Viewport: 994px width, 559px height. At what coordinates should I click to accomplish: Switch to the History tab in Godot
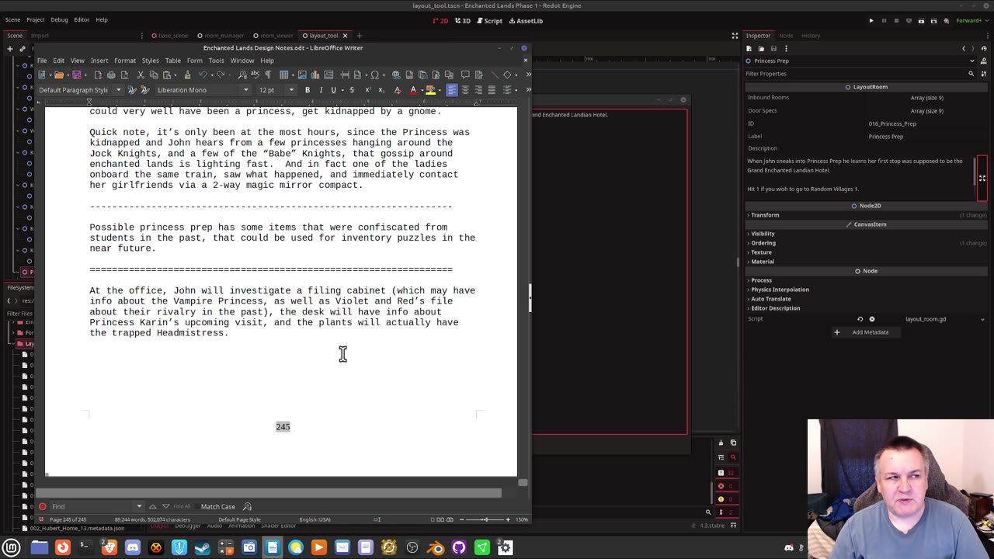[x=811, y=36]
